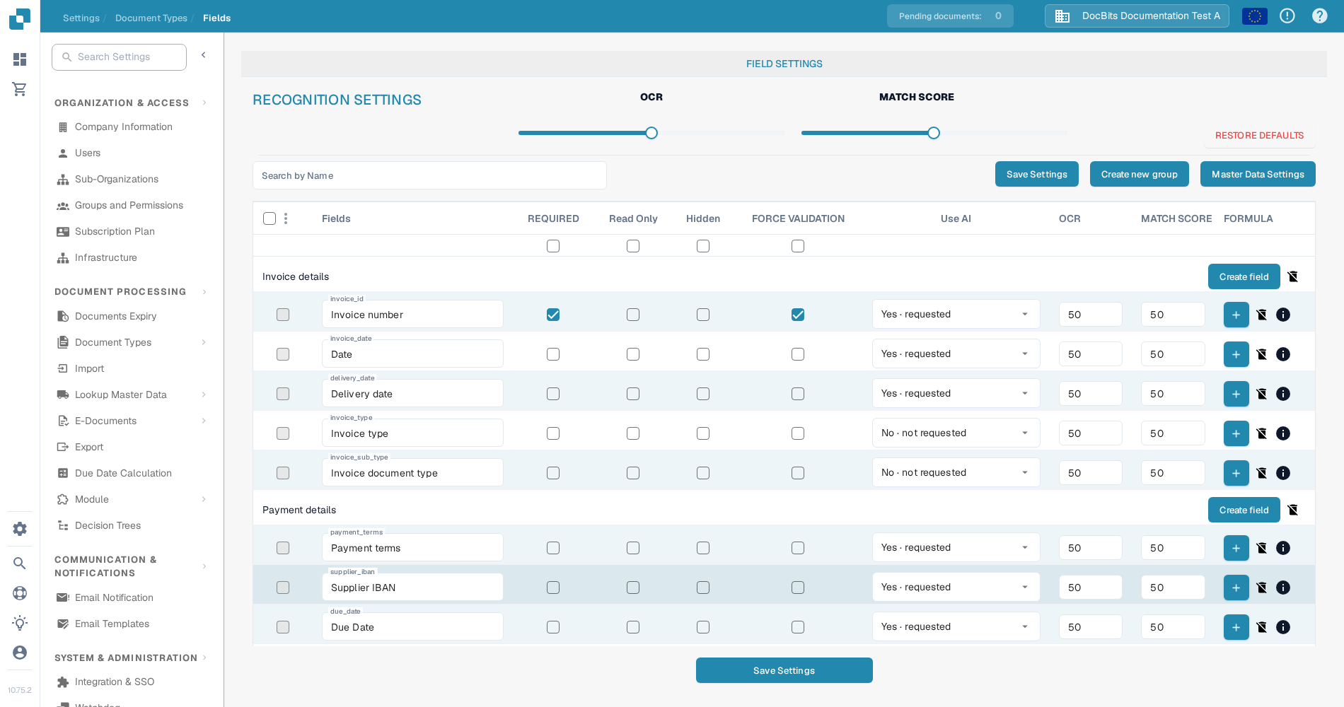This screenshot has width=1344, height=707.
Task: Uncheck Force Validation for Invoice number
Action: click(798, 315)
